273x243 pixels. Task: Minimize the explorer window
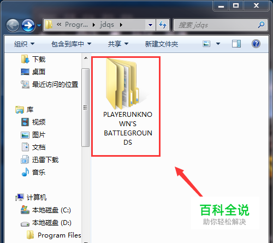[221, 6]
